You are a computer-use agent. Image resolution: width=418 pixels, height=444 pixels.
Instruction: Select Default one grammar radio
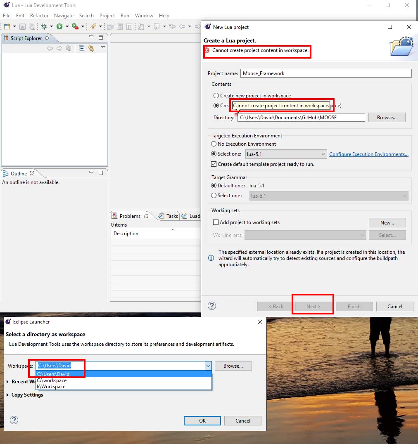tap(214, 186)
